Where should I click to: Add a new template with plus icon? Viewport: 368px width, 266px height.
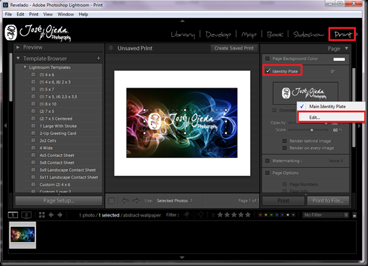pos(98,58)
